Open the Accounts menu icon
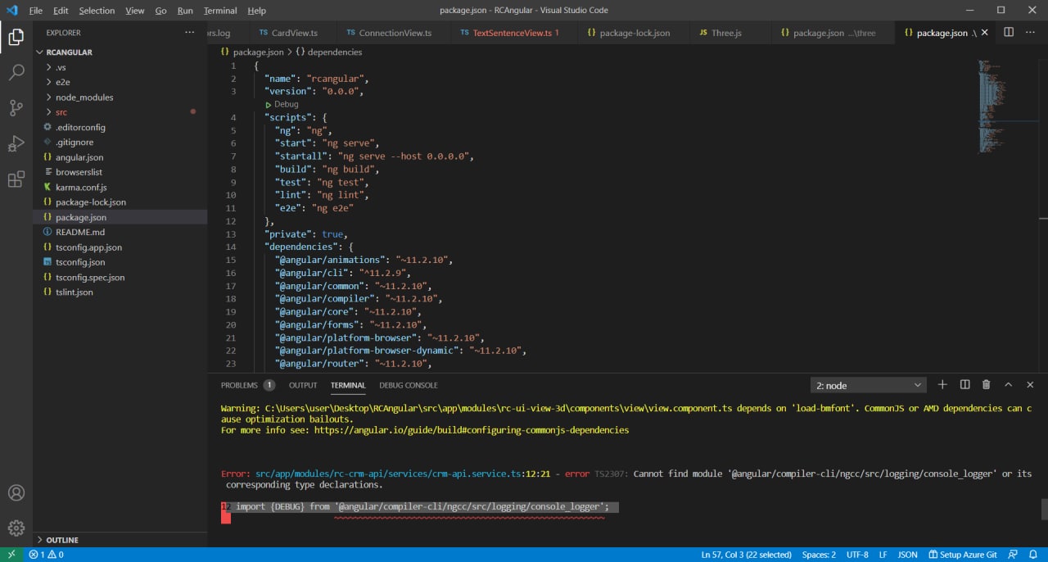 pyautogui.click(x=16, y=493)
